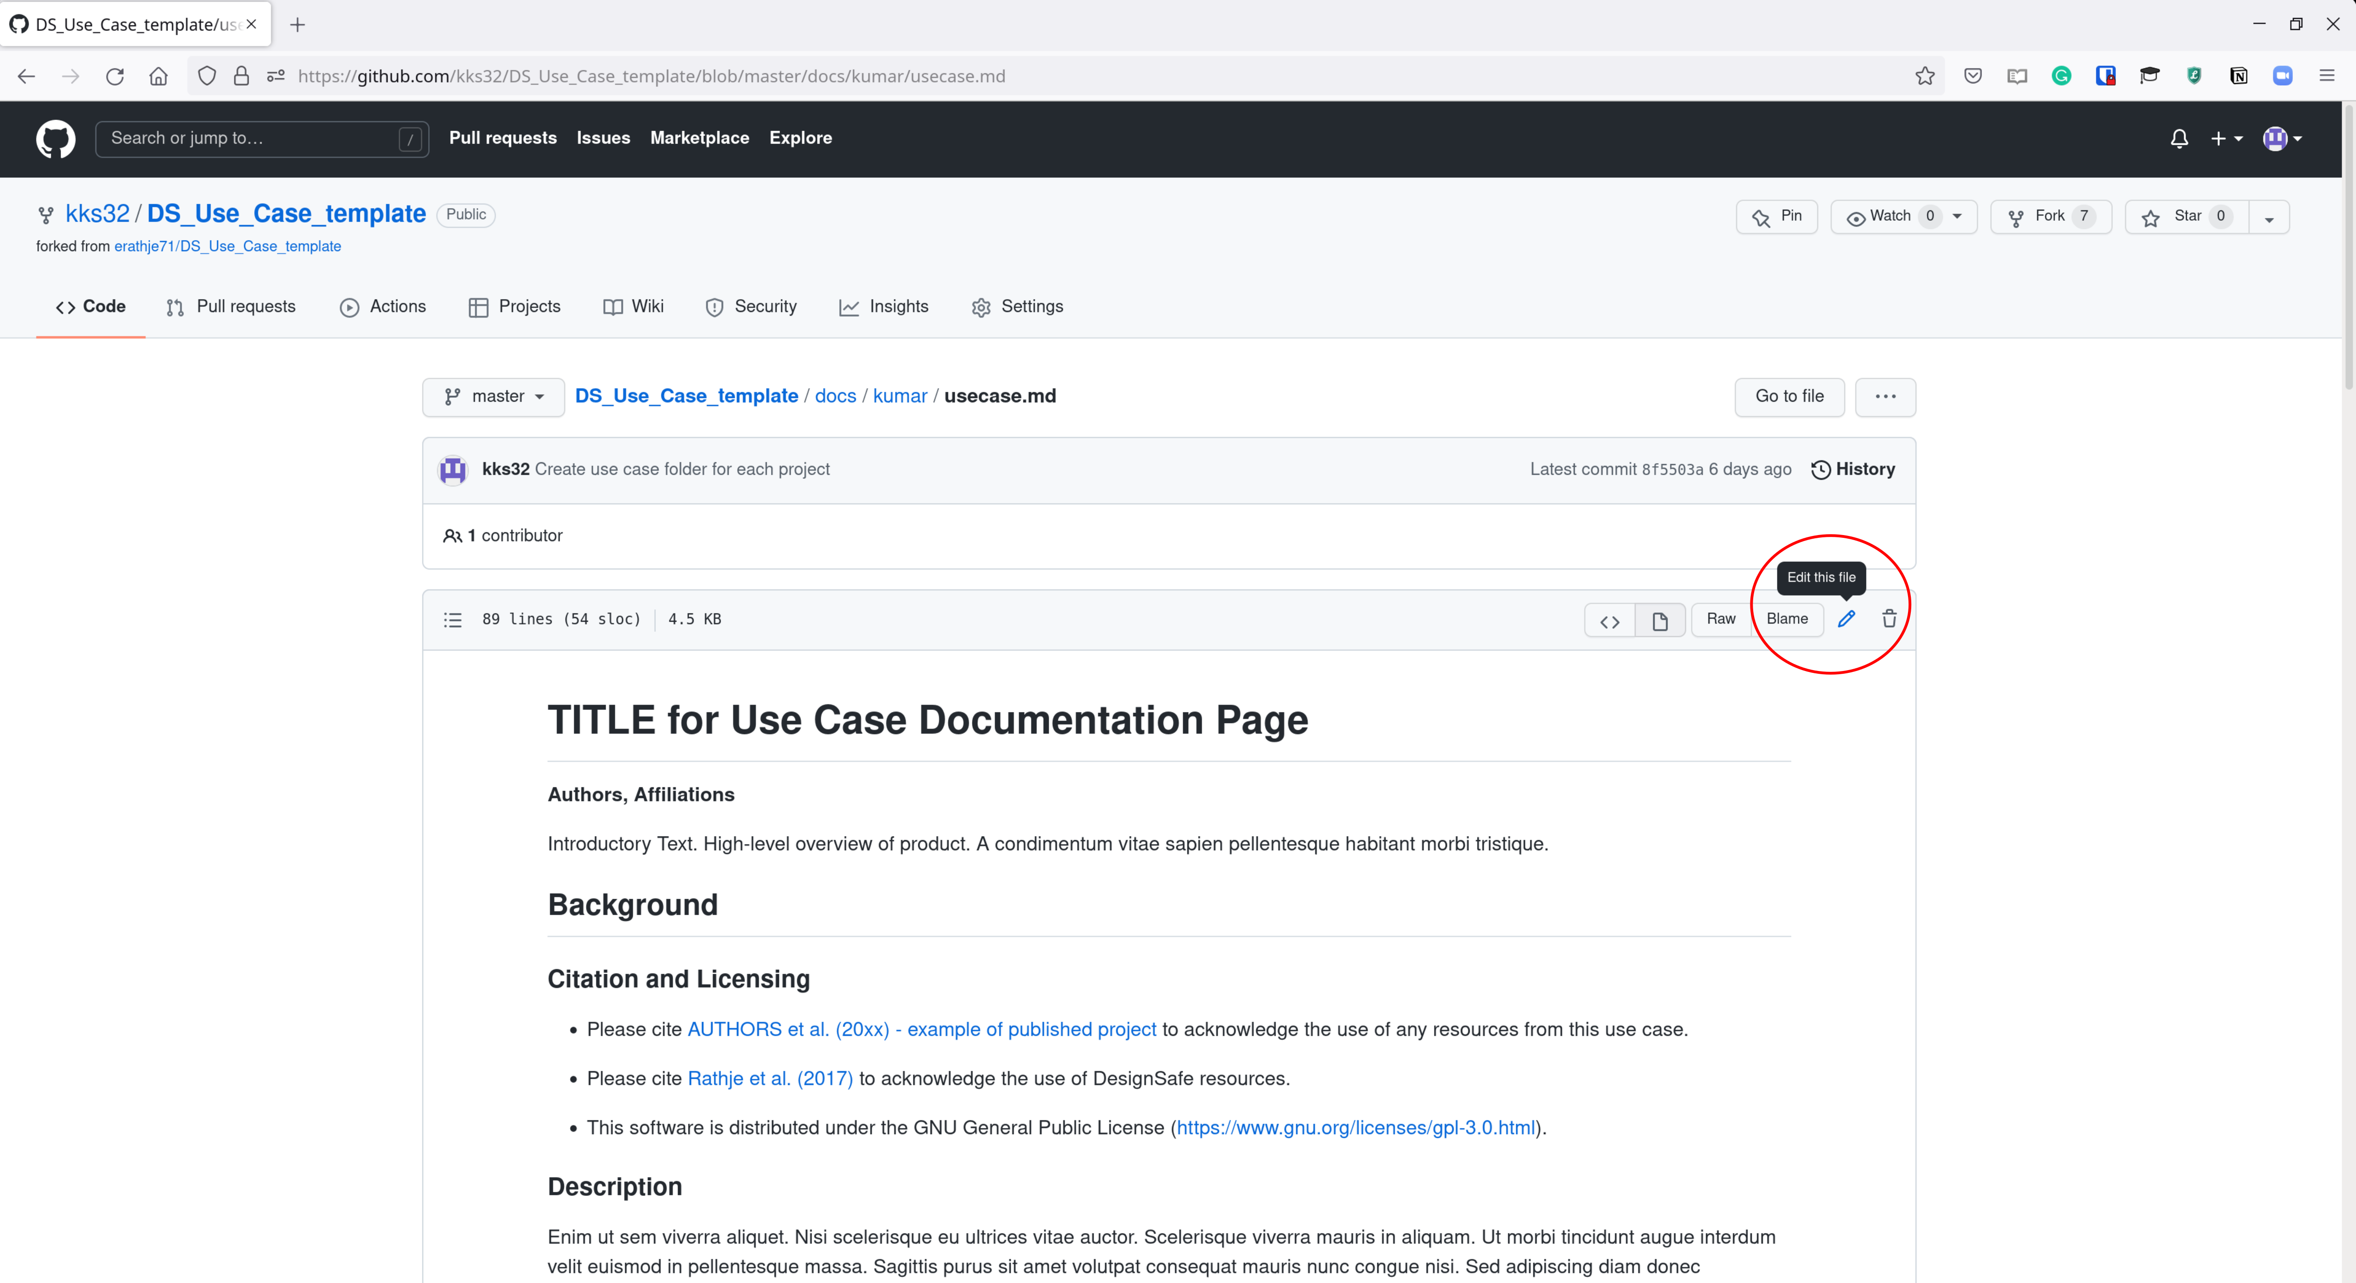Reload the page in the browser
Viewport: 2356px width, 1283px height.
pos(114,76)
